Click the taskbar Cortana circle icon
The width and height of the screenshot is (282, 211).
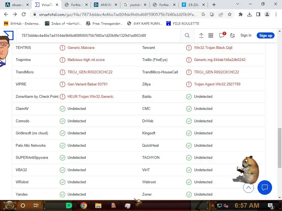point(23,206)
